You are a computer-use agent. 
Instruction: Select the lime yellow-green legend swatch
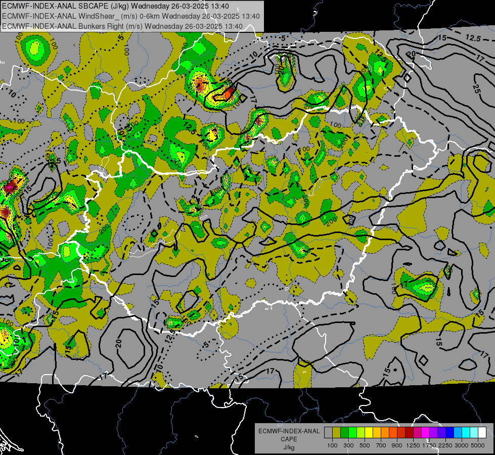click(x=361, y=433)
